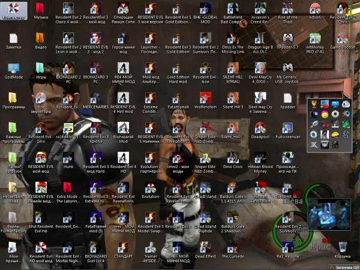Click the rocket icon in launcher widget
The height and width of the screenshot is (270, 360).
[314, 124]
